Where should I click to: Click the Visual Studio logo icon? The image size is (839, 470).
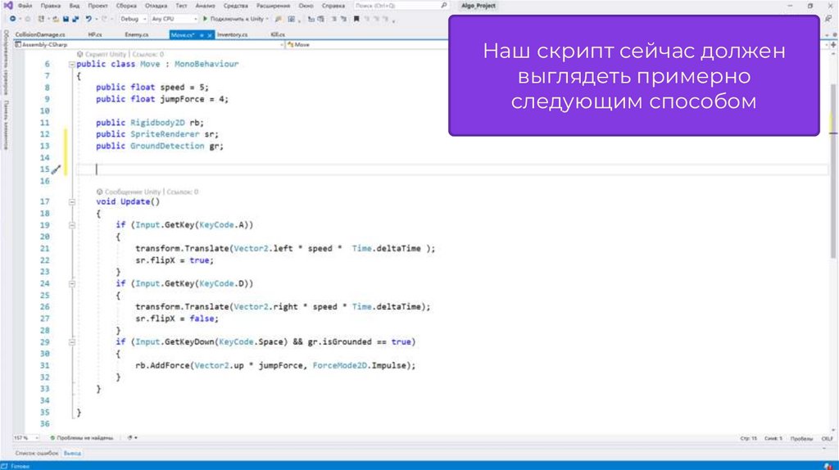8,6
